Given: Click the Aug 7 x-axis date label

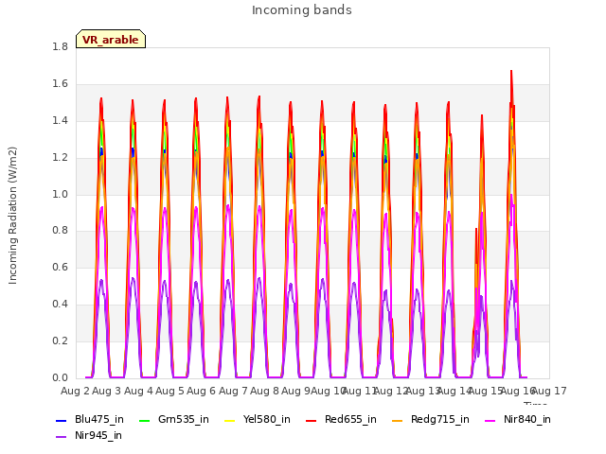Looking at the screenshot, I should pos(233,391).
